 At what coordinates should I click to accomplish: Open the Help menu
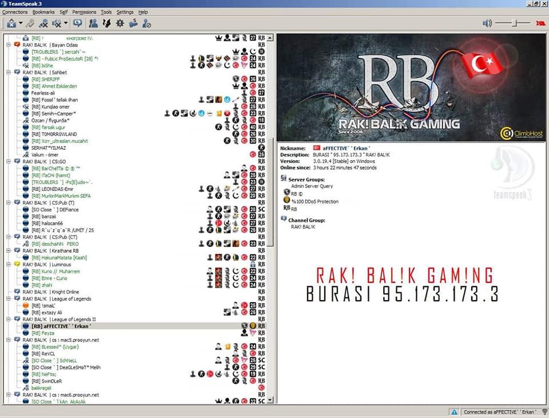click(143, 12)
